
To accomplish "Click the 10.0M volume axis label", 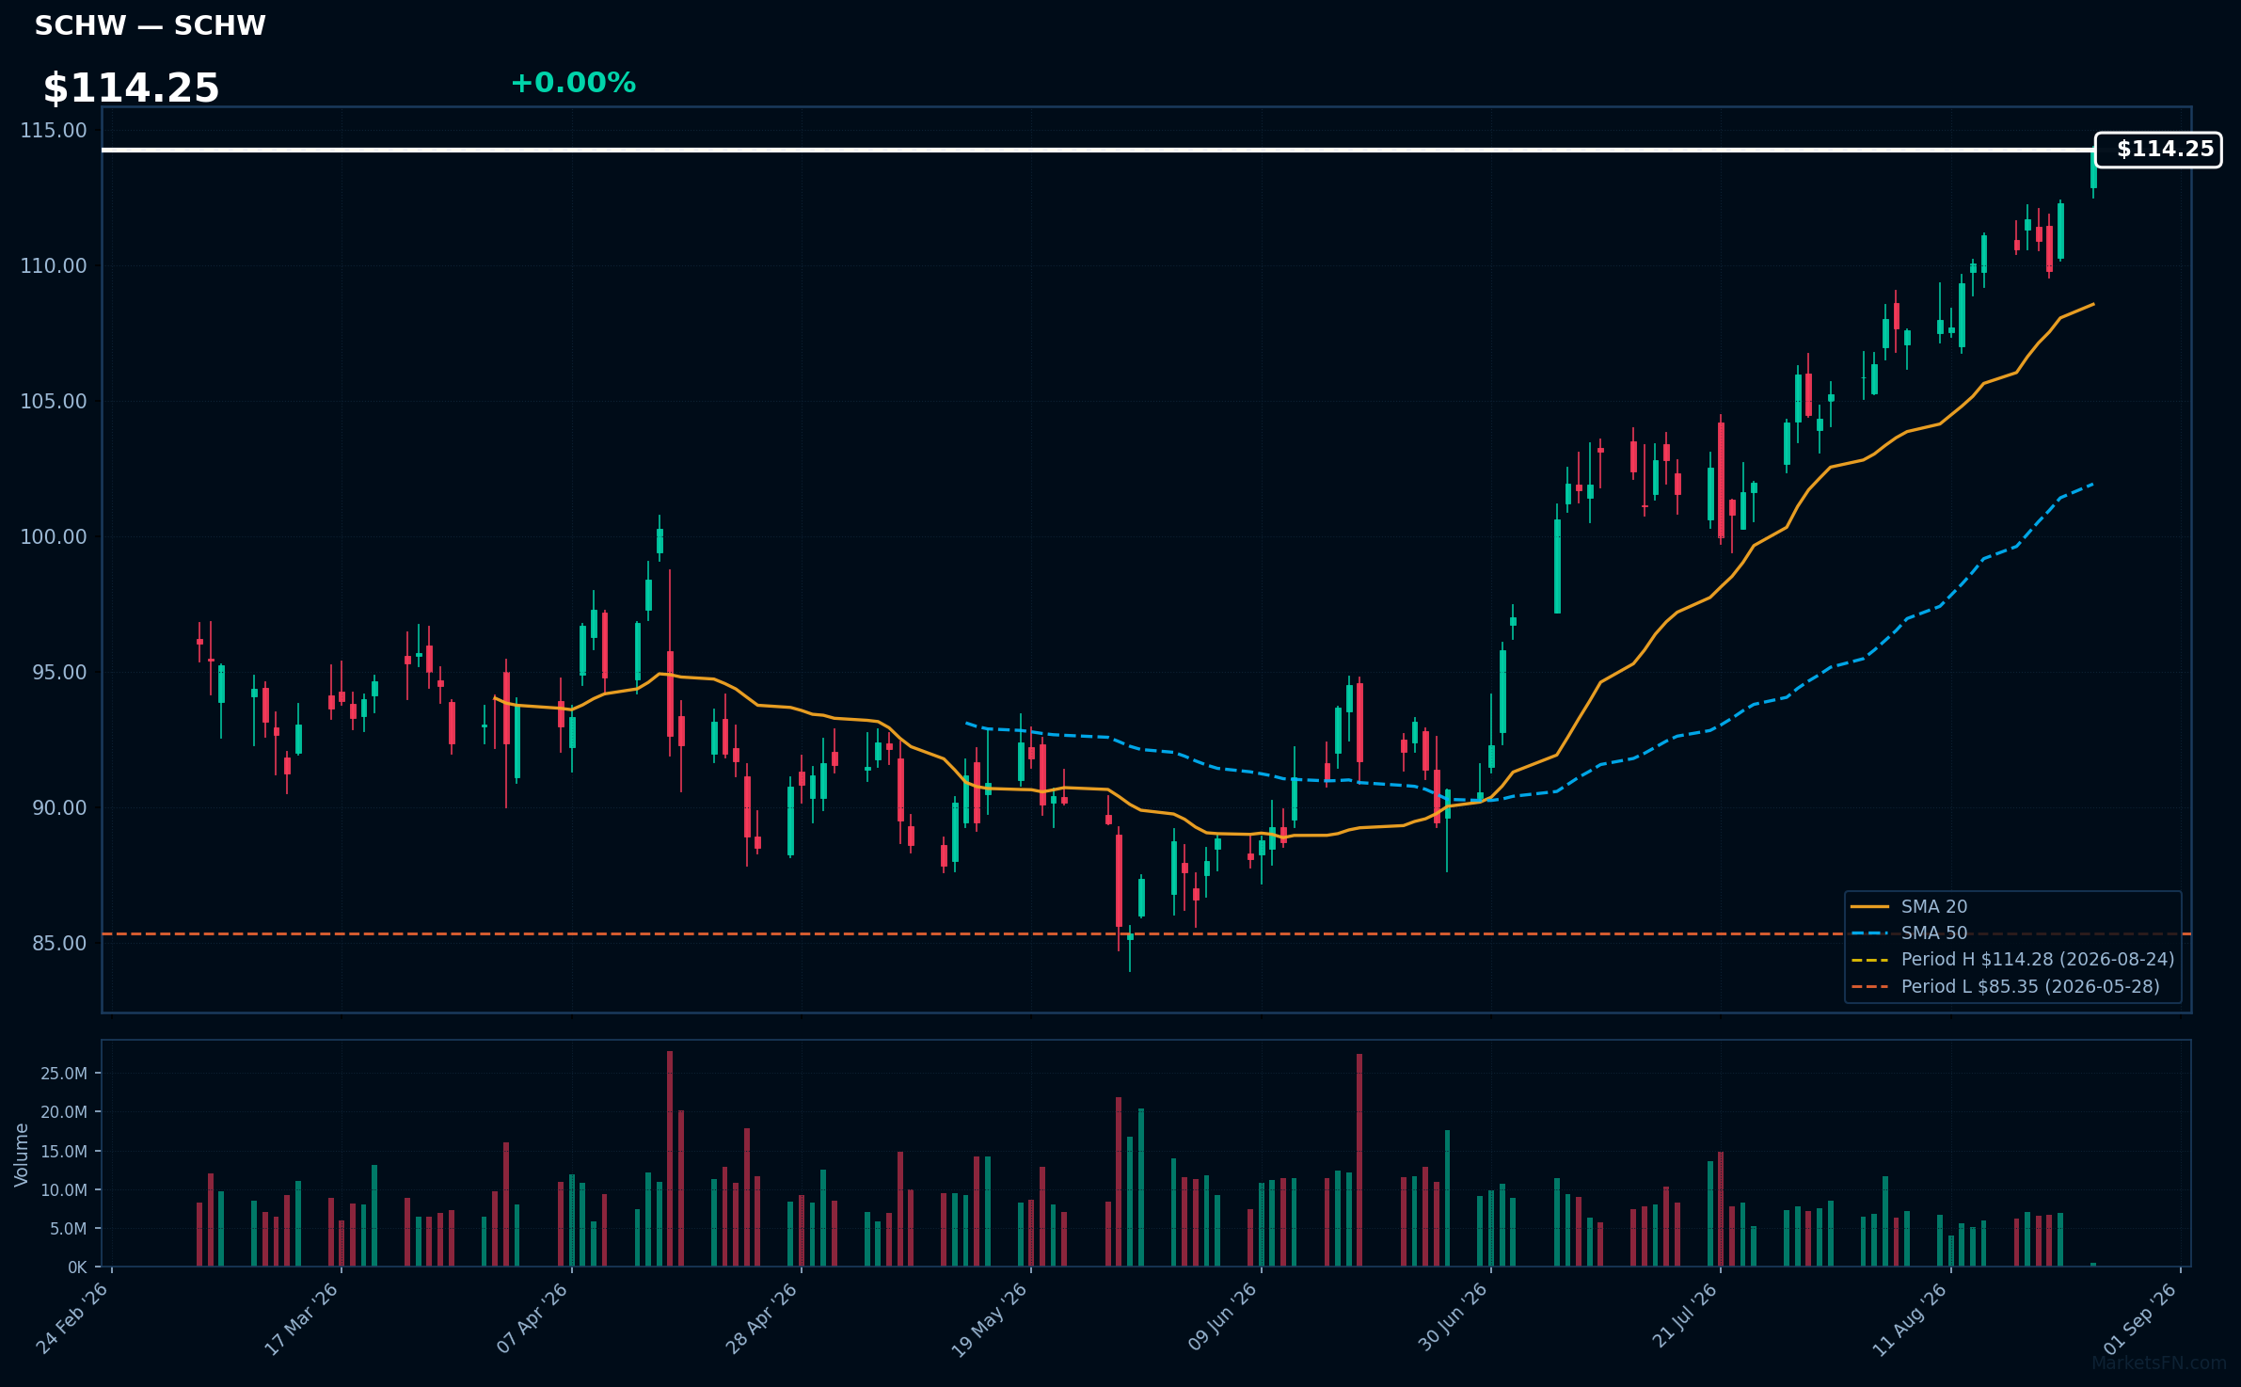I will click(x=64, y=1189).
